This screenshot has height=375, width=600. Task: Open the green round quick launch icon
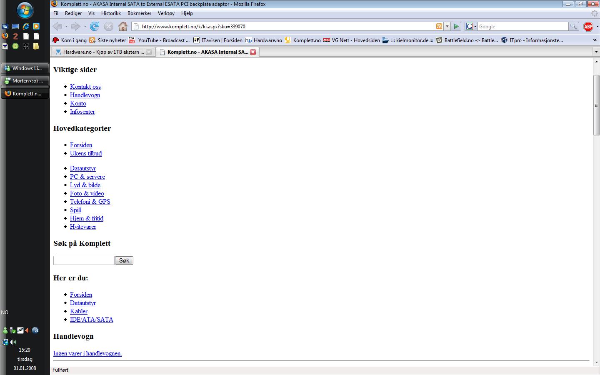[15, 46]
